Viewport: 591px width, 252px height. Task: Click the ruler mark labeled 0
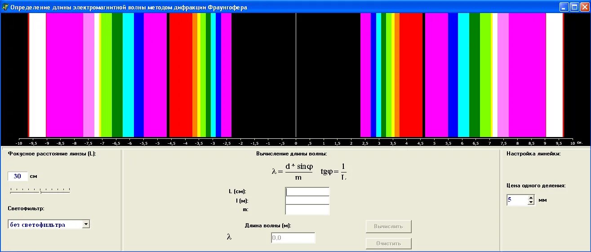(x=296, y=143)
